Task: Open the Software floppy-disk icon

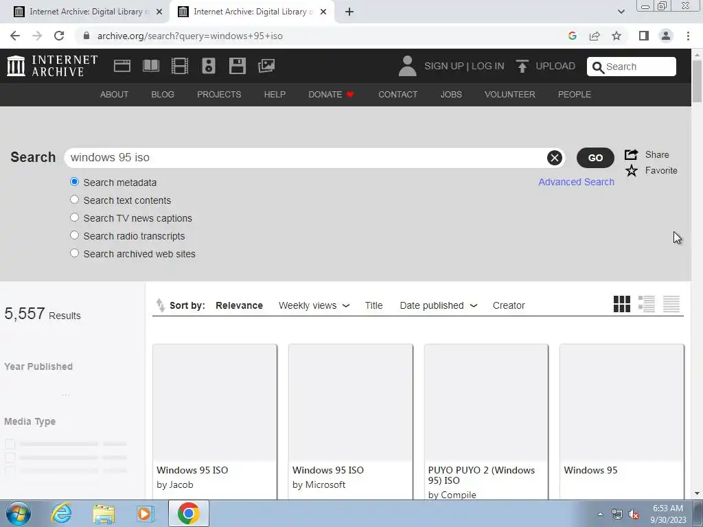Action: pyautogui.click(x=237, y=66)
